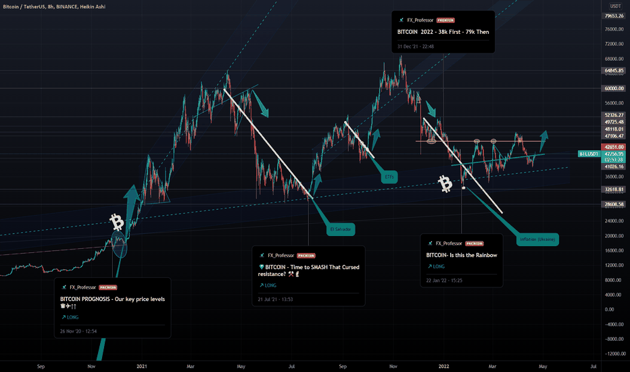
Task: Click FX_Professor name on the 21 Jul '21 card
Action: pos(281,256)
